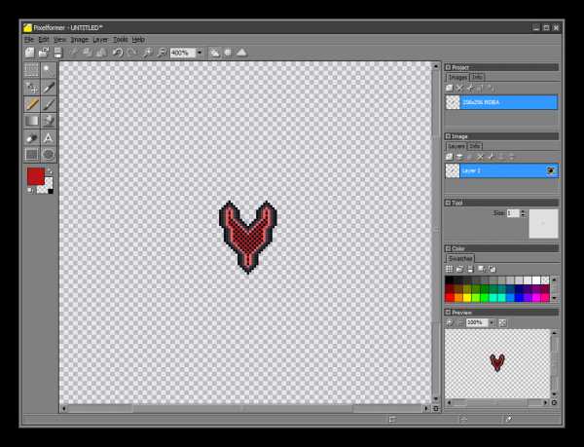The width and height of the screenshot is (584, 447).
Task: Open the Edit menu
Action: [44, 40]
